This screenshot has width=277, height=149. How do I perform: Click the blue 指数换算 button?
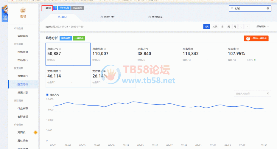[66, 38]
